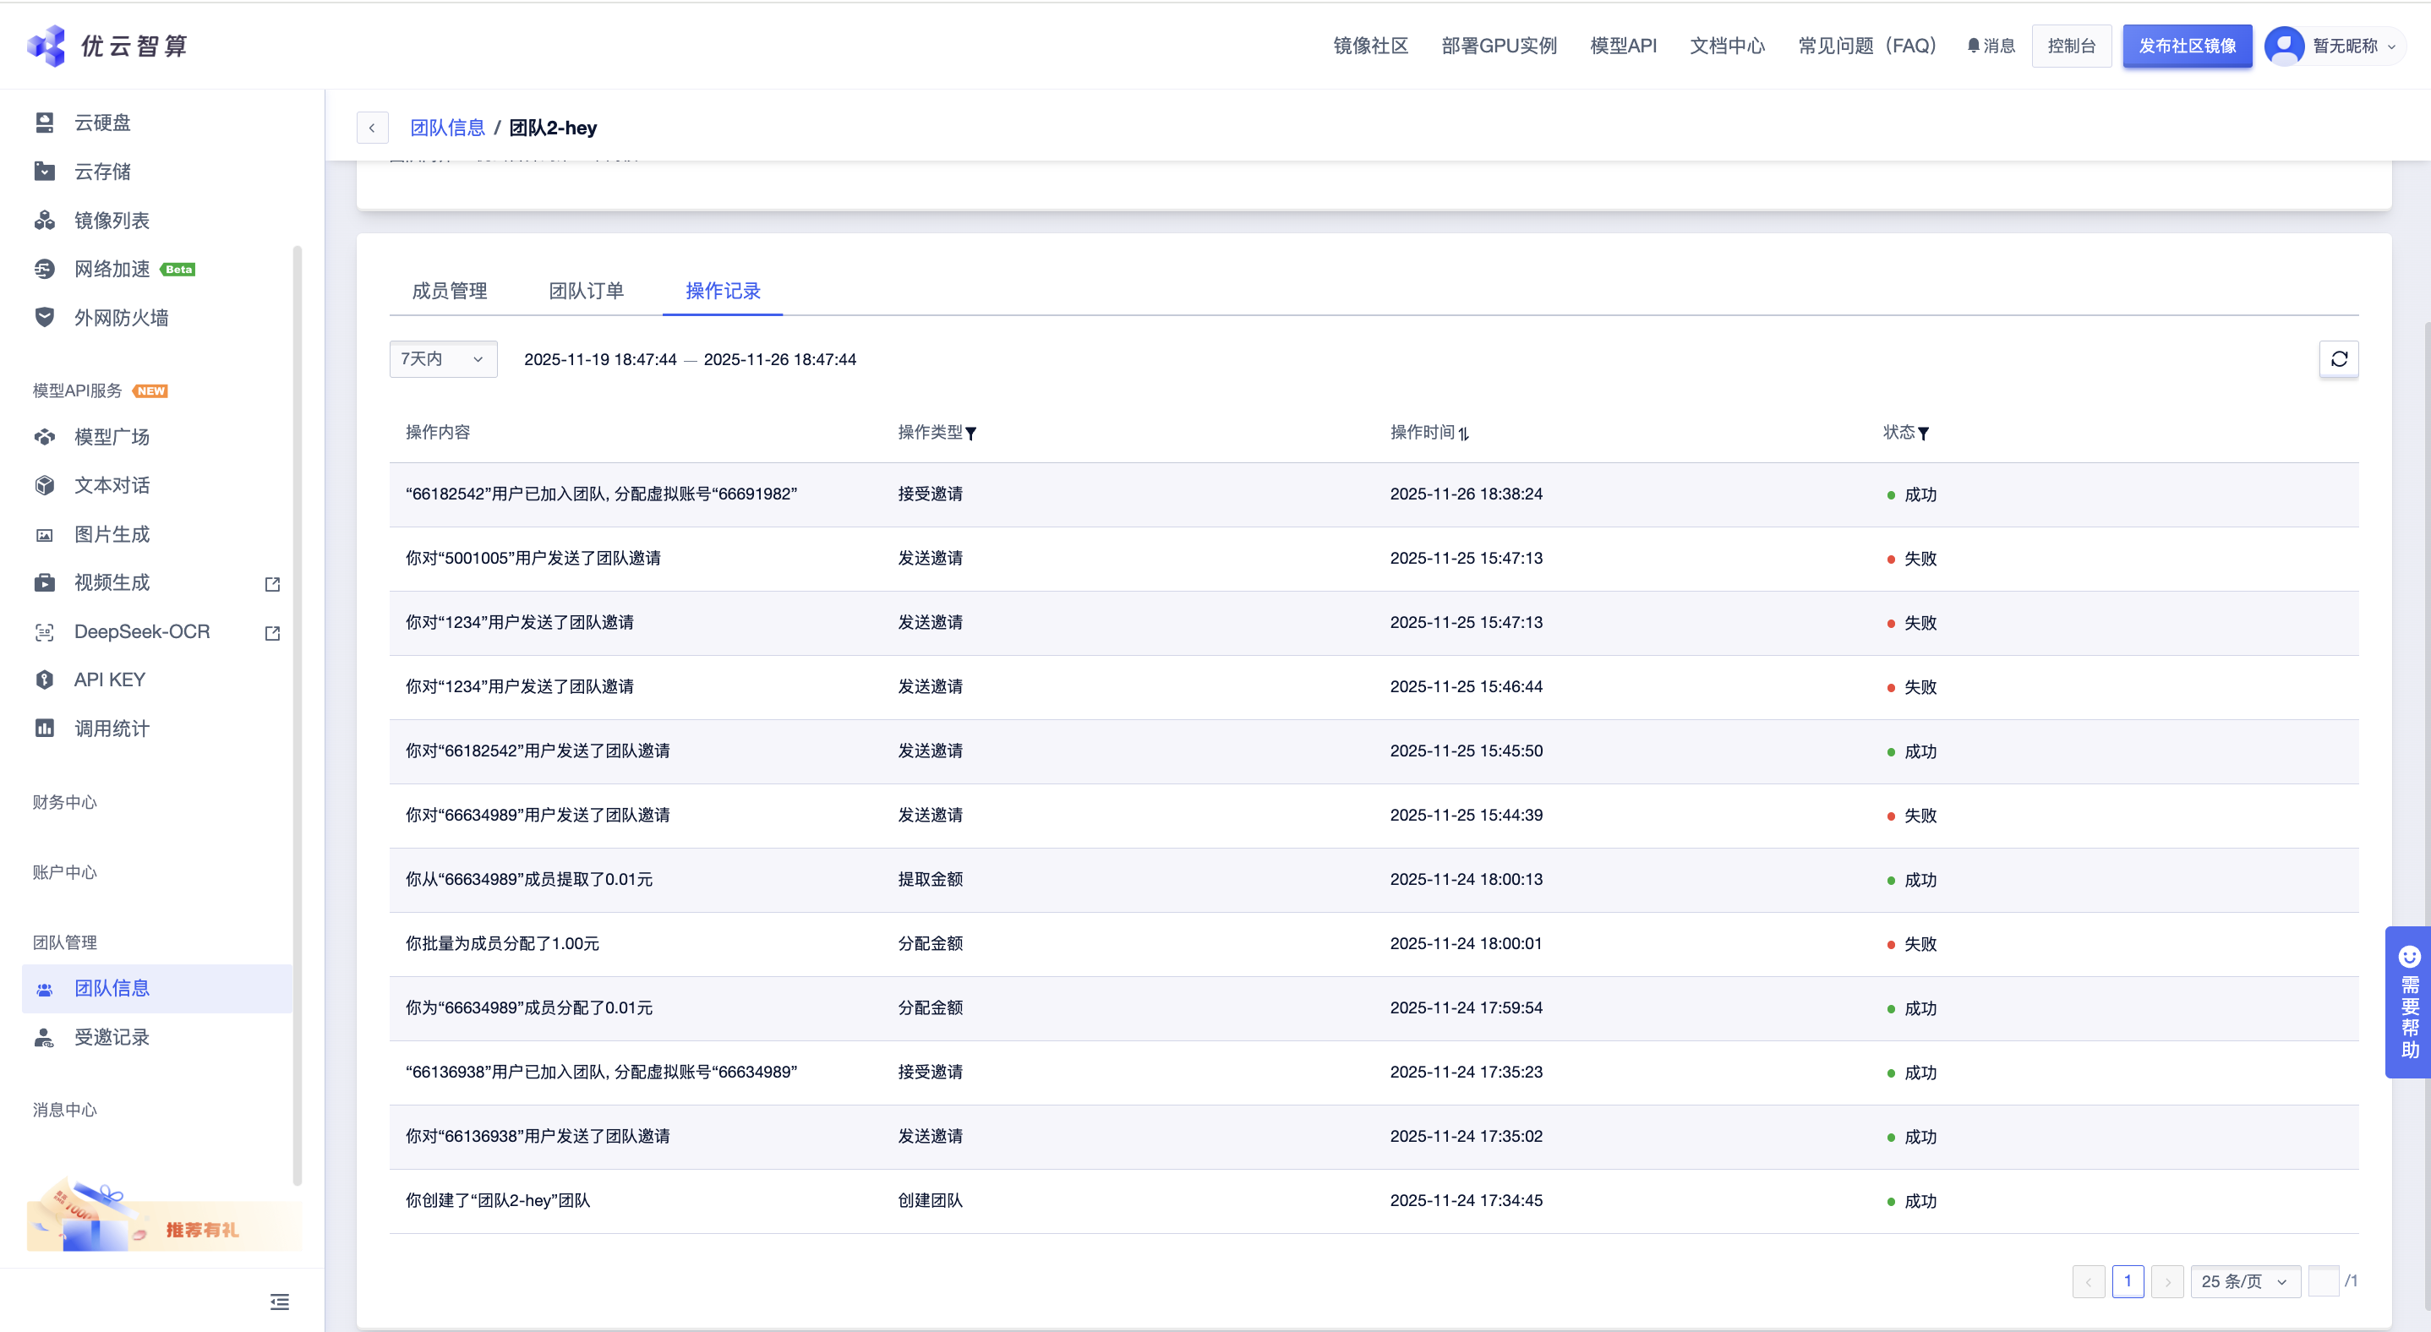Open the 外网防火墙 sidebar item
The image size is (2431, 1332).
pyautogui.click(x=121, y=318)
